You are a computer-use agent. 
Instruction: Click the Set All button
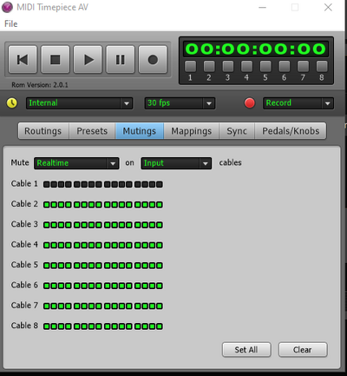246,350
